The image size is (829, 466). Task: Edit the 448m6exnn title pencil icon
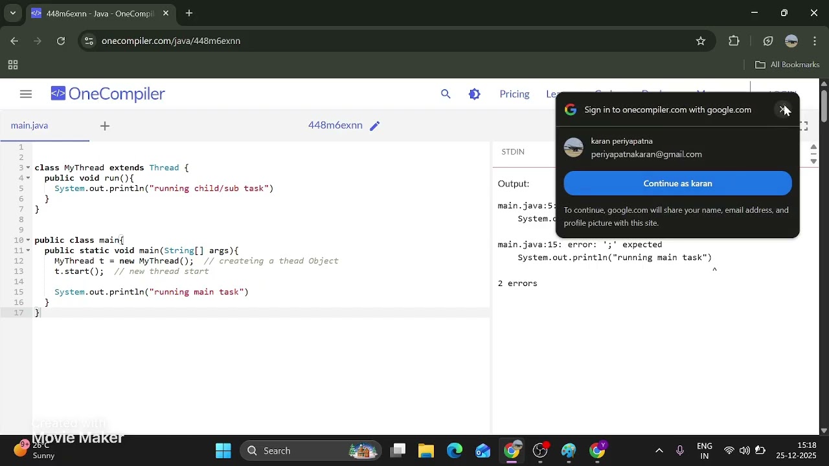(374, 126)
